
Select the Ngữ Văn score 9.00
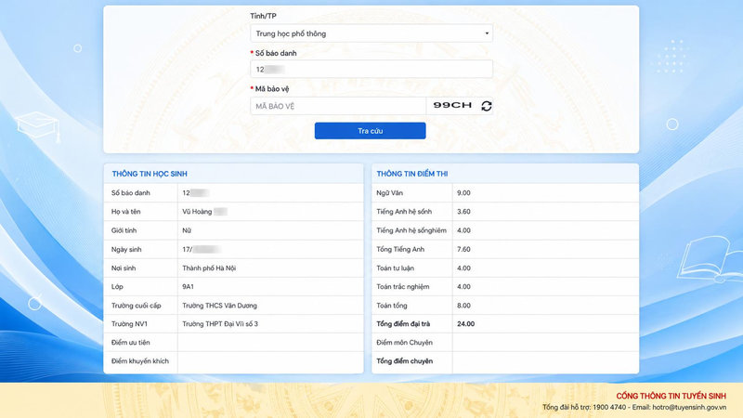tap(463, 193)
